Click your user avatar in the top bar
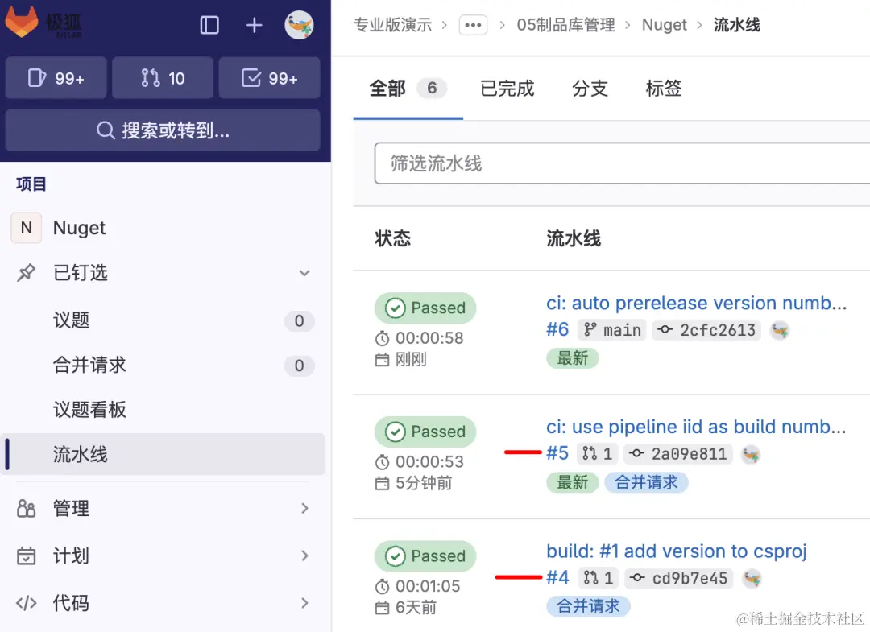870x632 pixels. (x=299, y=25)
